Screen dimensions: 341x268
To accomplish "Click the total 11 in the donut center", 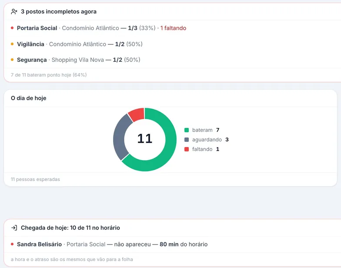I will 144,138.
